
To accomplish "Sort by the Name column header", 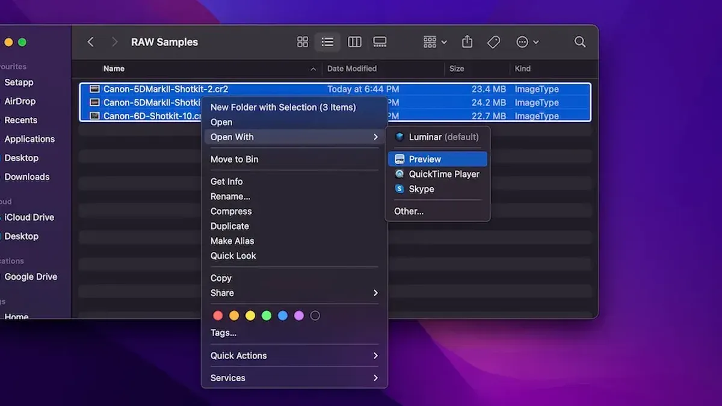I will point(114,69).
